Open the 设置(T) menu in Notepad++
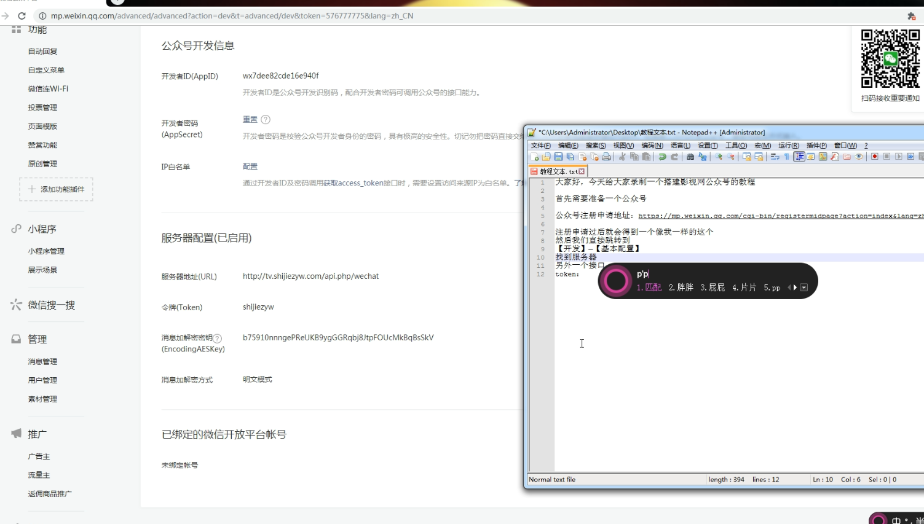The height and width of the screenshot is (524, 924). [x=708, y=146]
